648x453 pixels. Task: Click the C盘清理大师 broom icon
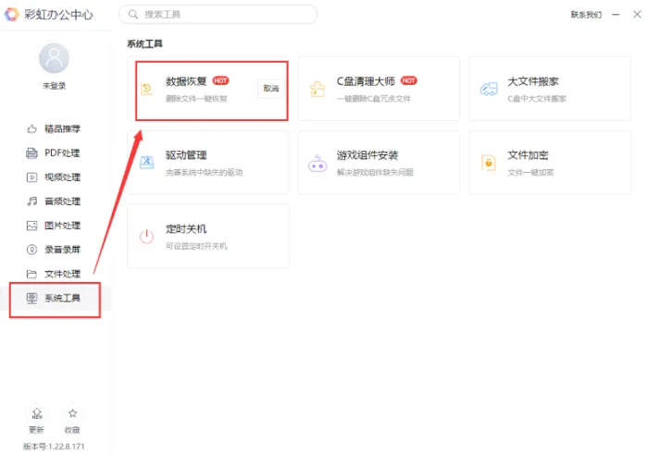pos(318,89)
